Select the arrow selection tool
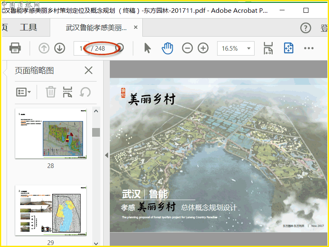Image resolution: width=329 pixels, height=247 pixels. pos(148,48)
